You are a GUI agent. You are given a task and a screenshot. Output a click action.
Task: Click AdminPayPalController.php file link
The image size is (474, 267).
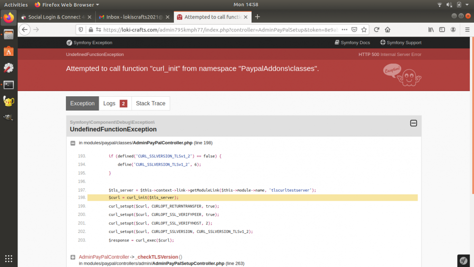(163, 143)
